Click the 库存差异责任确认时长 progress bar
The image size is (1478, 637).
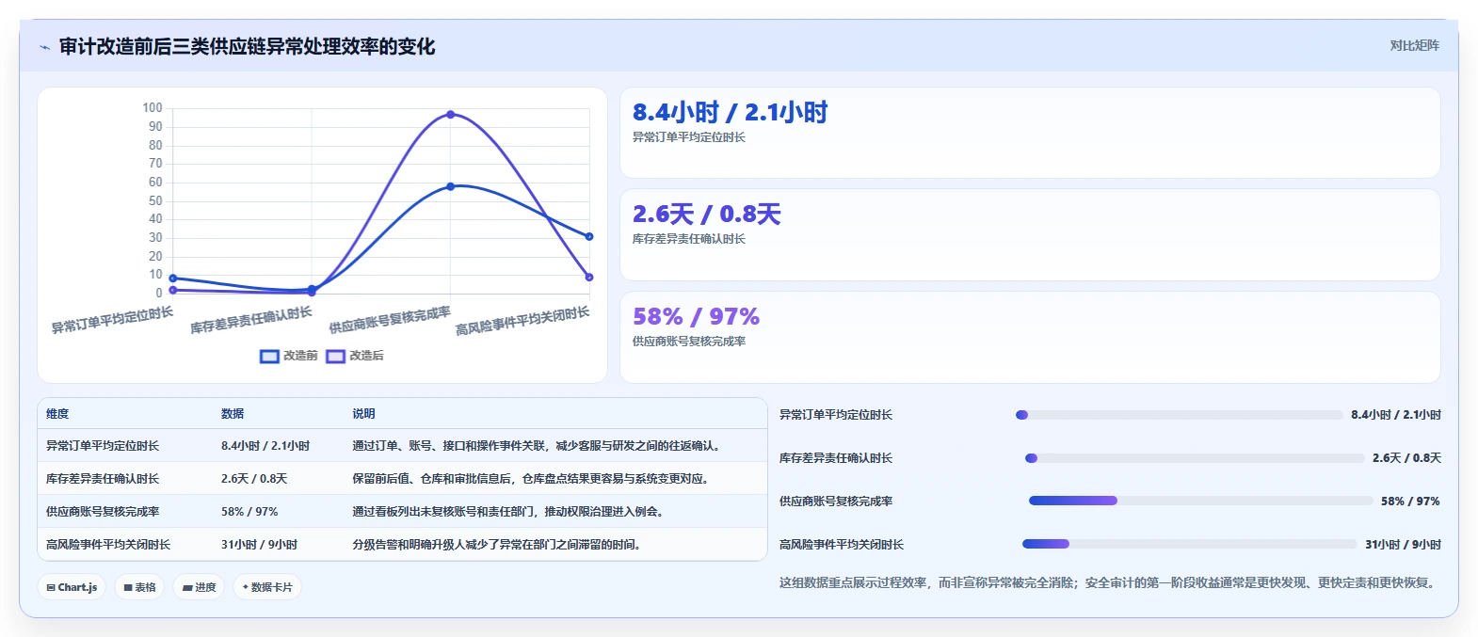(1195, 458)
